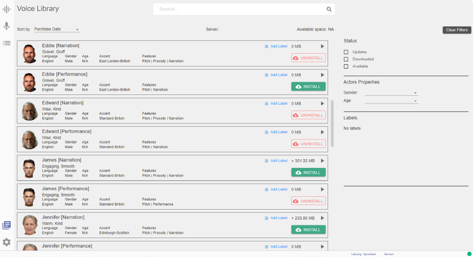Image resolution: width=473 pixels, height=257 pixels.
Task: Open the microphone icon in left sidebar
Action: click(x=7, y=26)
